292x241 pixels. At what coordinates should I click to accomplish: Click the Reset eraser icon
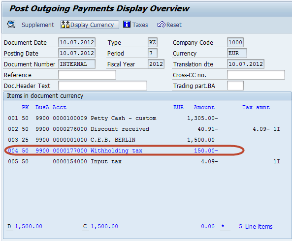[x=162, y=25]
